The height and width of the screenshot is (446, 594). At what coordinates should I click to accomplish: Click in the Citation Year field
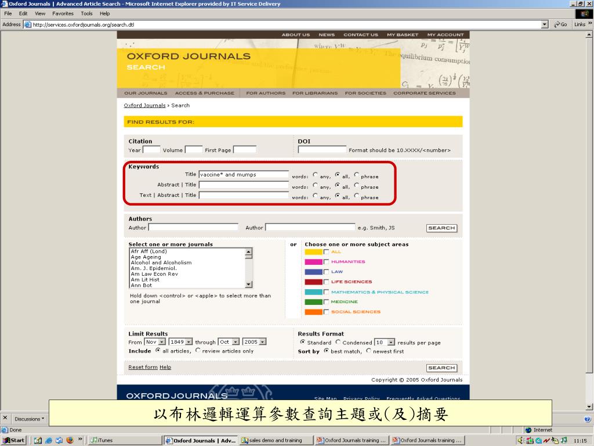click(151, 150)
